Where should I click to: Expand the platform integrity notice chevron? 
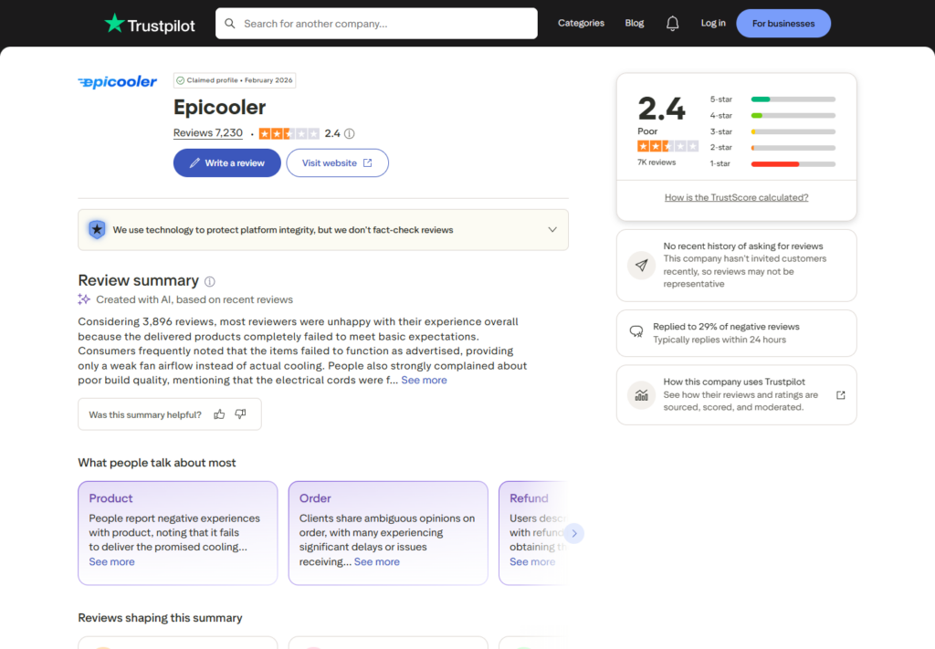pos(552,229)
